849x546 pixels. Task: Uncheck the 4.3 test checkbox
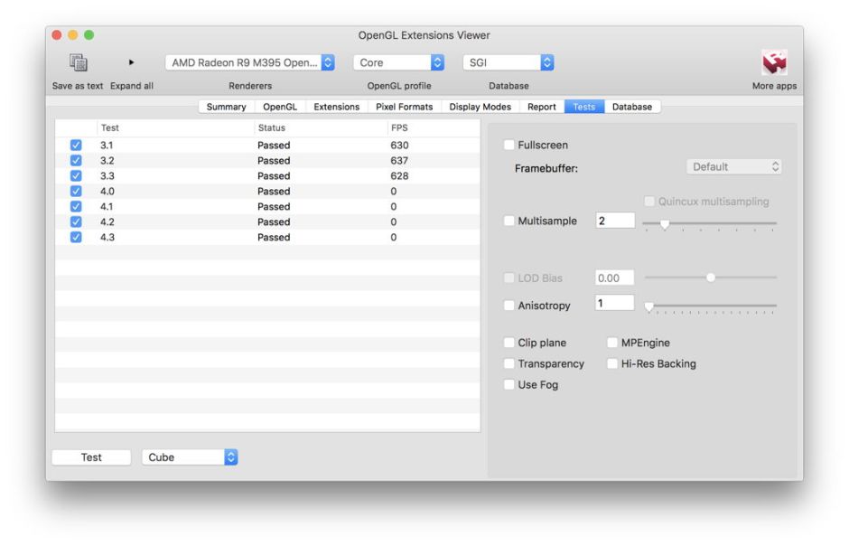[x=76, y=238]
